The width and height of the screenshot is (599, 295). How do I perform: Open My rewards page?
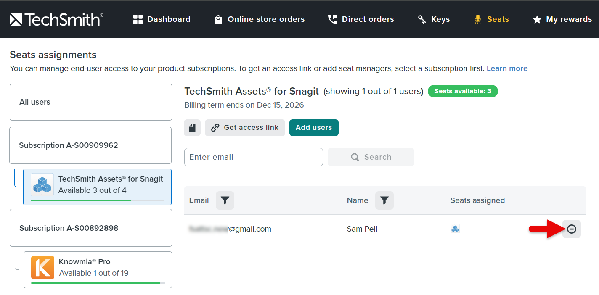(562, 19)
